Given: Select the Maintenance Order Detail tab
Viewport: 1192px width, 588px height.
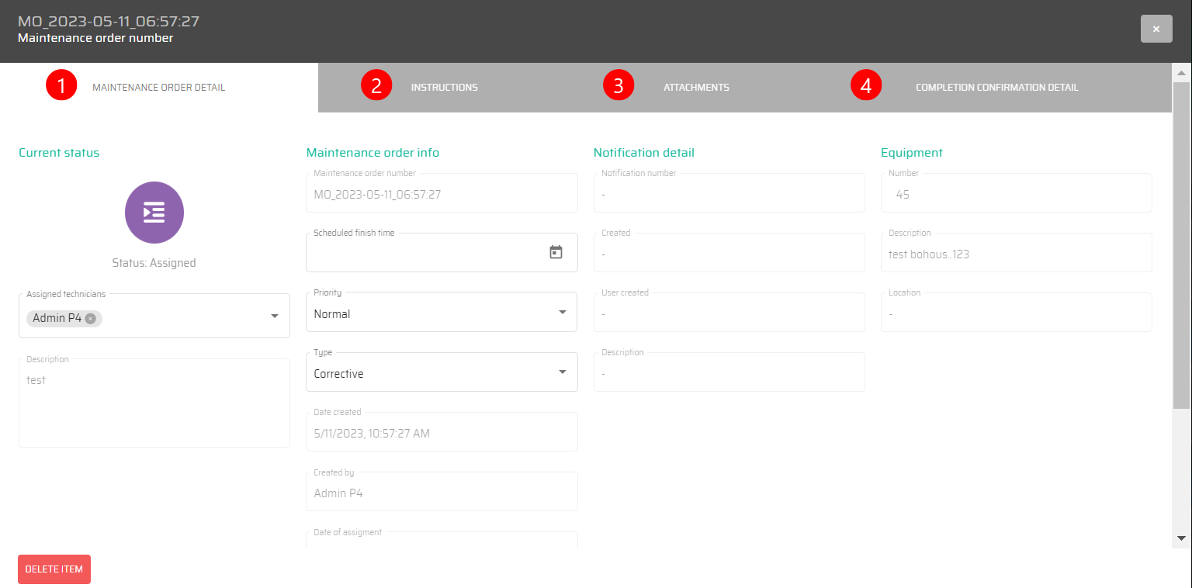Looking at the screenshot, I should (x=158, y=88).
